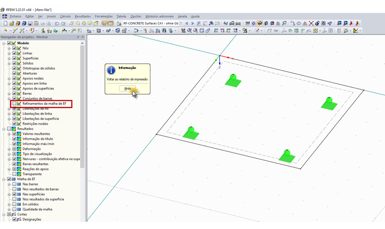The height and width of the screenshot is (229, 385).
Task: Open the Cálculo menu
Action: pyautogui.click(x=65, y=16)
